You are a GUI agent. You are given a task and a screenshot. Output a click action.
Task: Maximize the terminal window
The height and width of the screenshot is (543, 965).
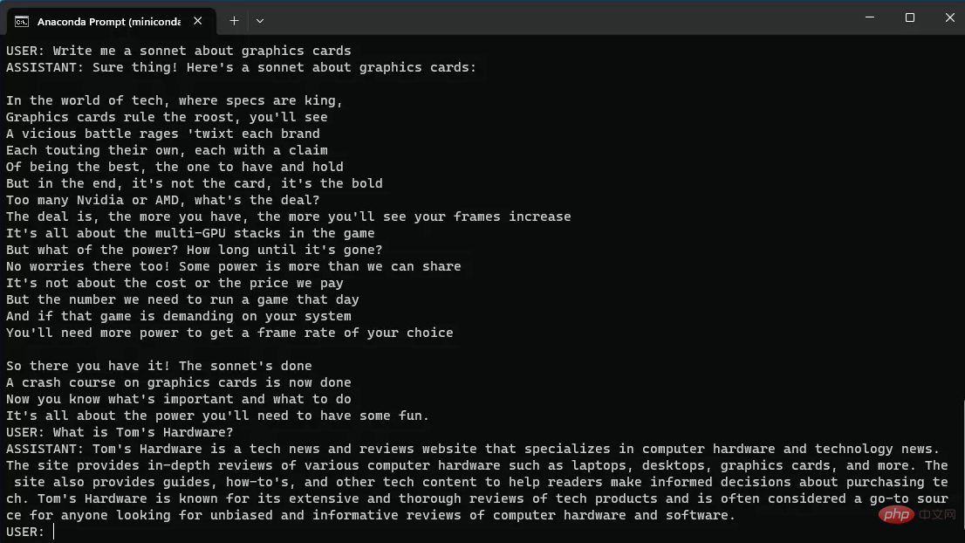point(910,18)
